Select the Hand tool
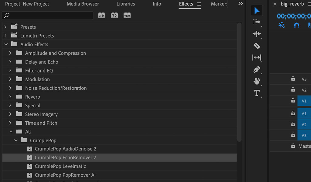Viewport: 311px width, 182px height. pos(257,81)
